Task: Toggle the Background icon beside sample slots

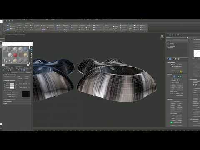Action: point(32,52)
